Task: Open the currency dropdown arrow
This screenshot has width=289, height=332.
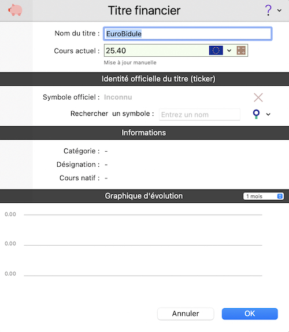Action: coord(229,50)
